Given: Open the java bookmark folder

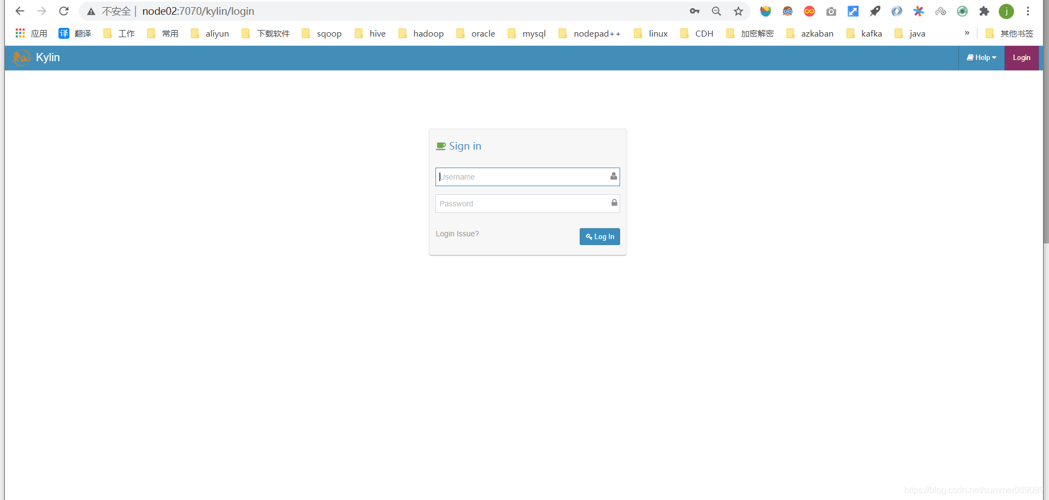Looking at the screenshot, I should click(x=910, y=33).
